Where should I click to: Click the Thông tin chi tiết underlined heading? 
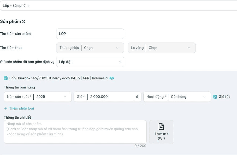[x=17, y=117]
